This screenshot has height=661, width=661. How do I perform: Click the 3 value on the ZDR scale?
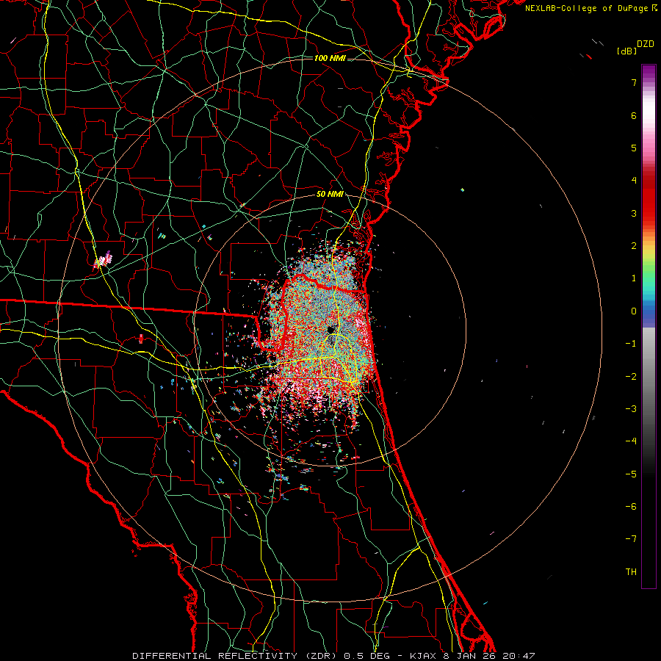[634, 213]
